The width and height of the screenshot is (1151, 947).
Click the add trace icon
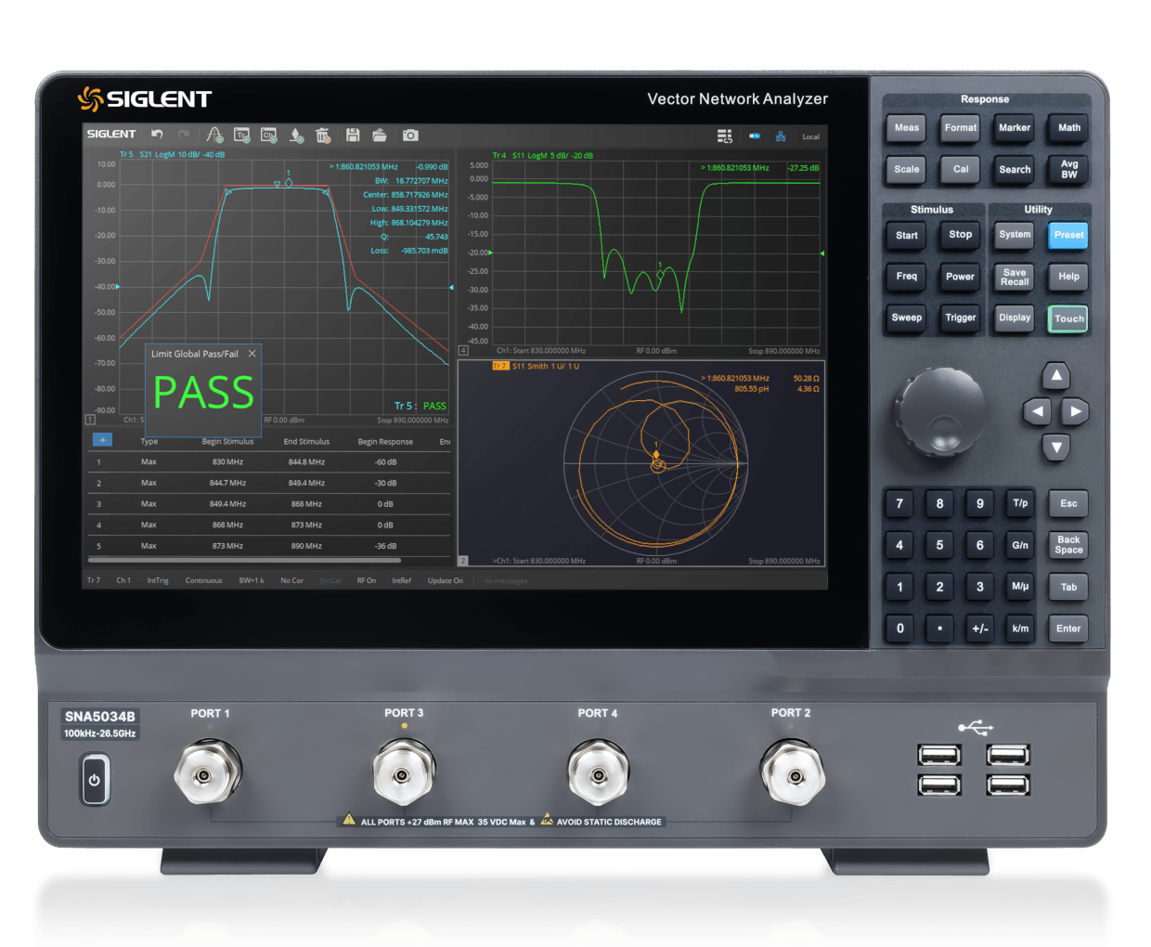(x=241, y=136)
